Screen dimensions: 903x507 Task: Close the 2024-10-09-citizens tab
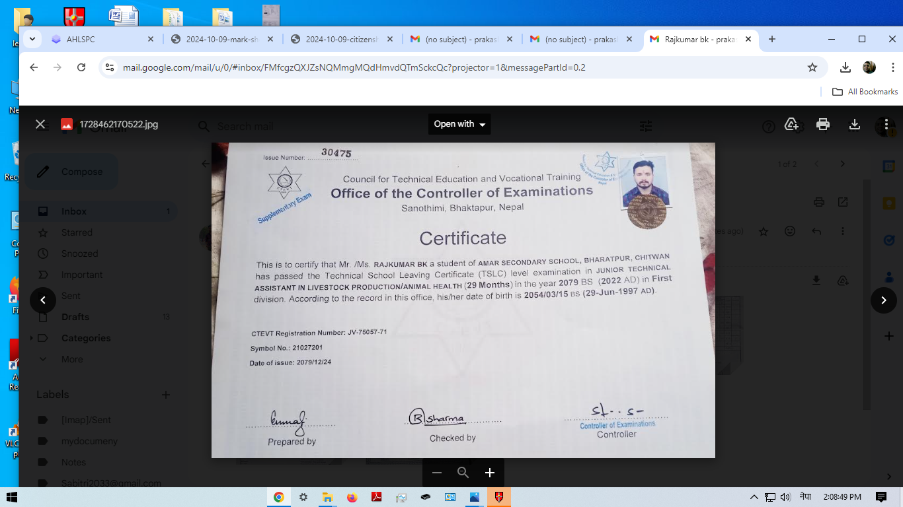point(389,40)
